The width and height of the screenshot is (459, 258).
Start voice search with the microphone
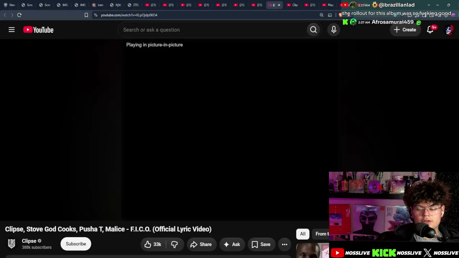(x=334, y=30)
